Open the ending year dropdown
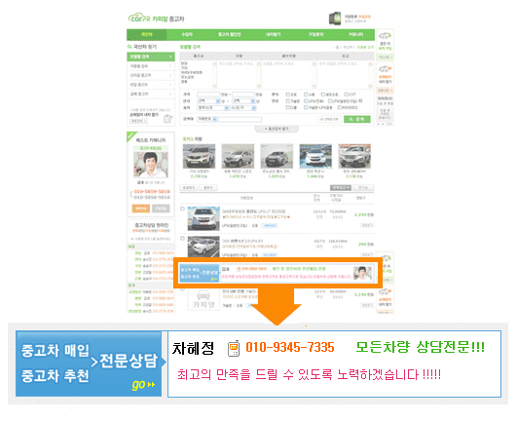Viewport: 517px width, 421px height. [x=243, y=101]
